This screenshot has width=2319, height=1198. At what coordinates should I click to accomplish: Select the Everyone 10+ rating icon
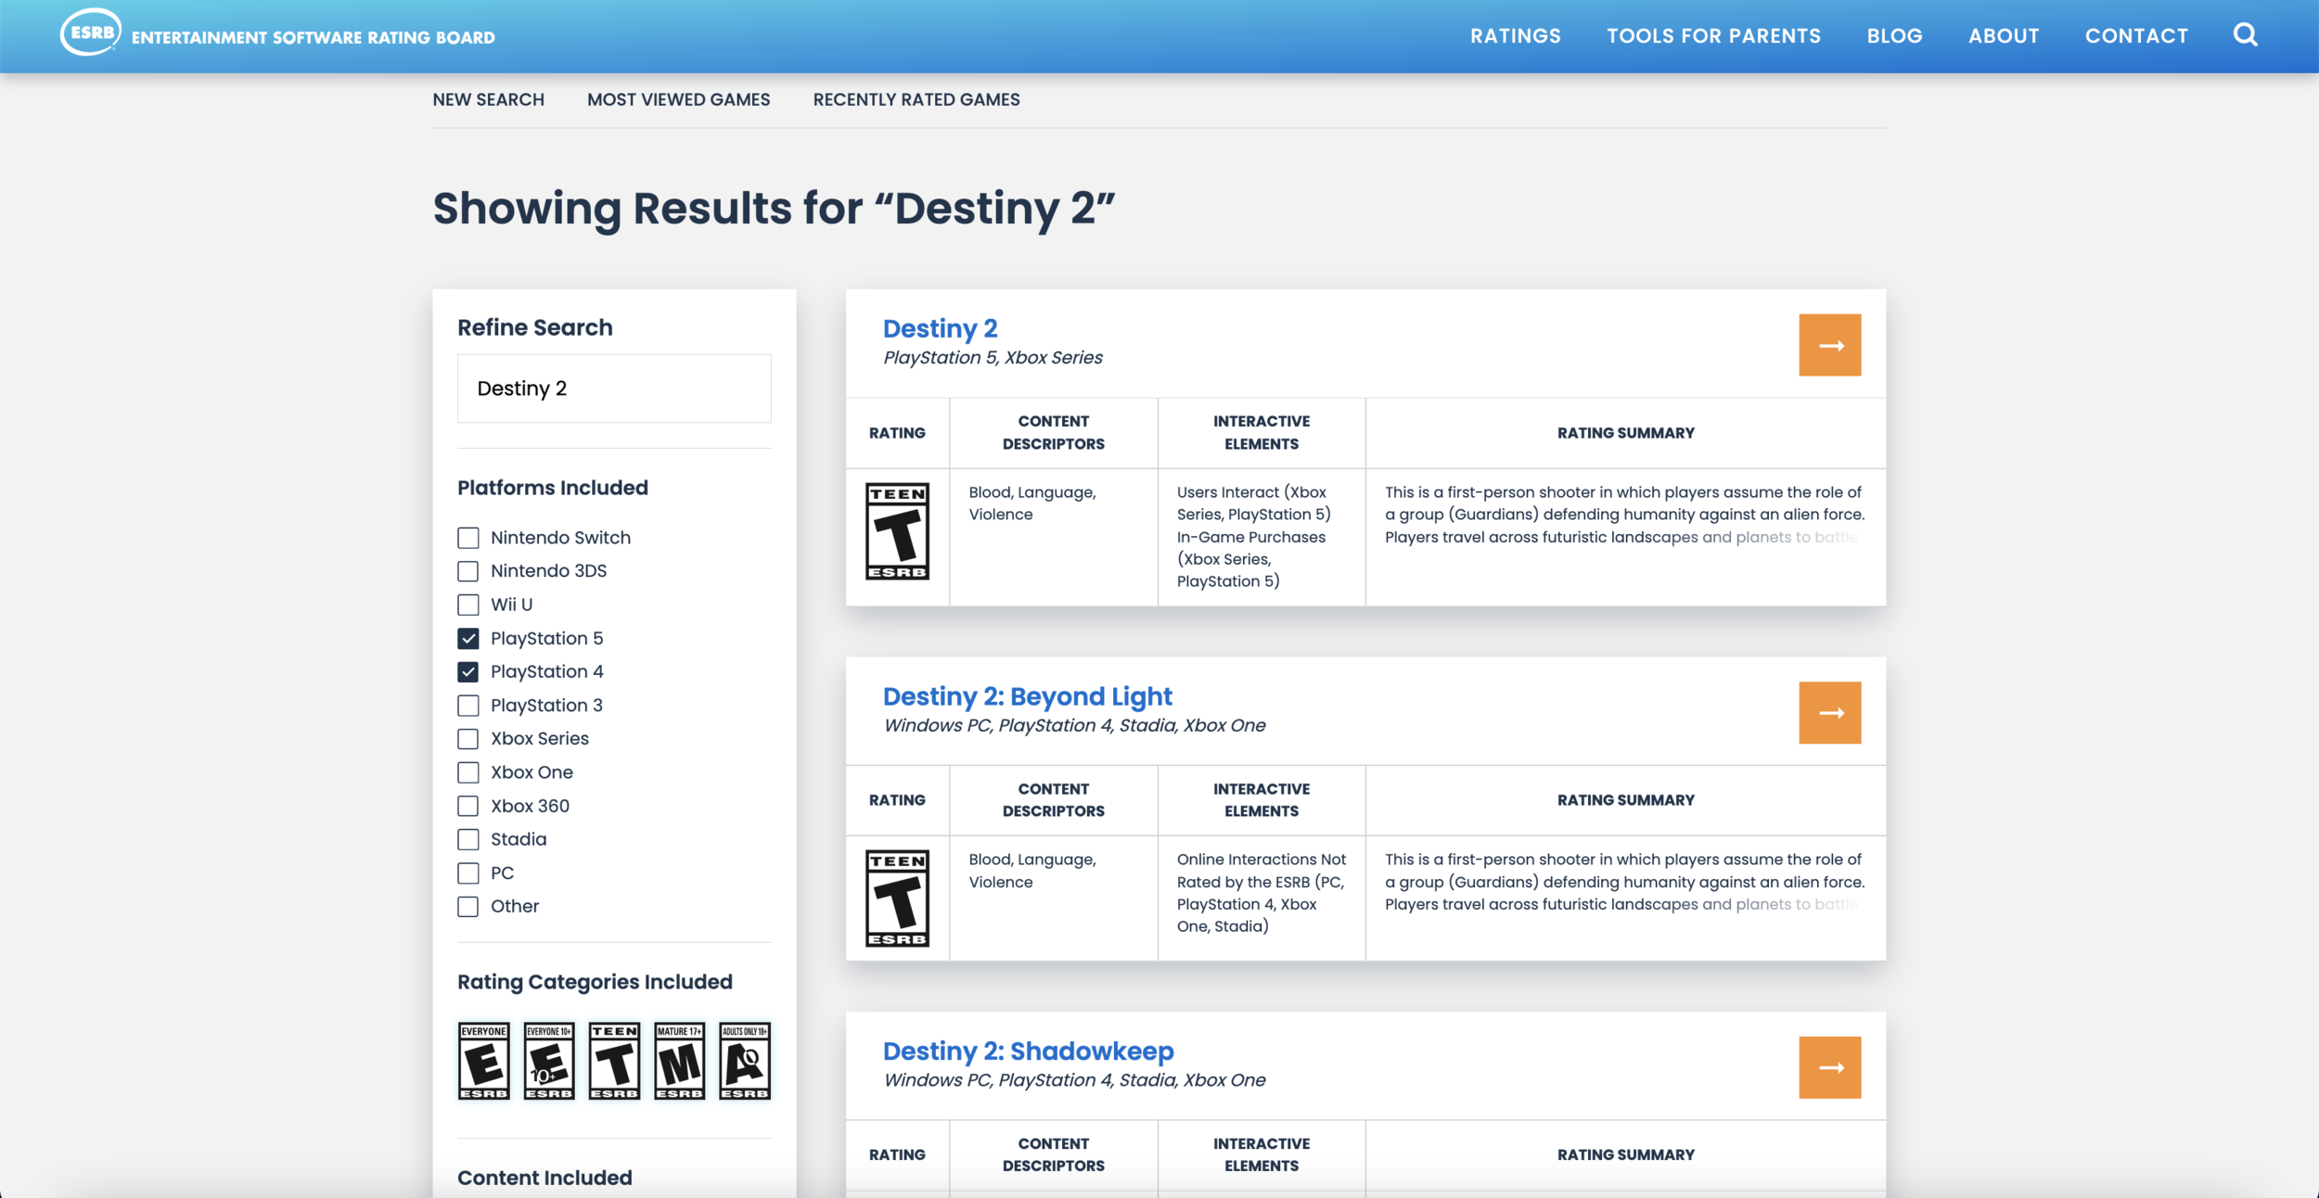549,1061
